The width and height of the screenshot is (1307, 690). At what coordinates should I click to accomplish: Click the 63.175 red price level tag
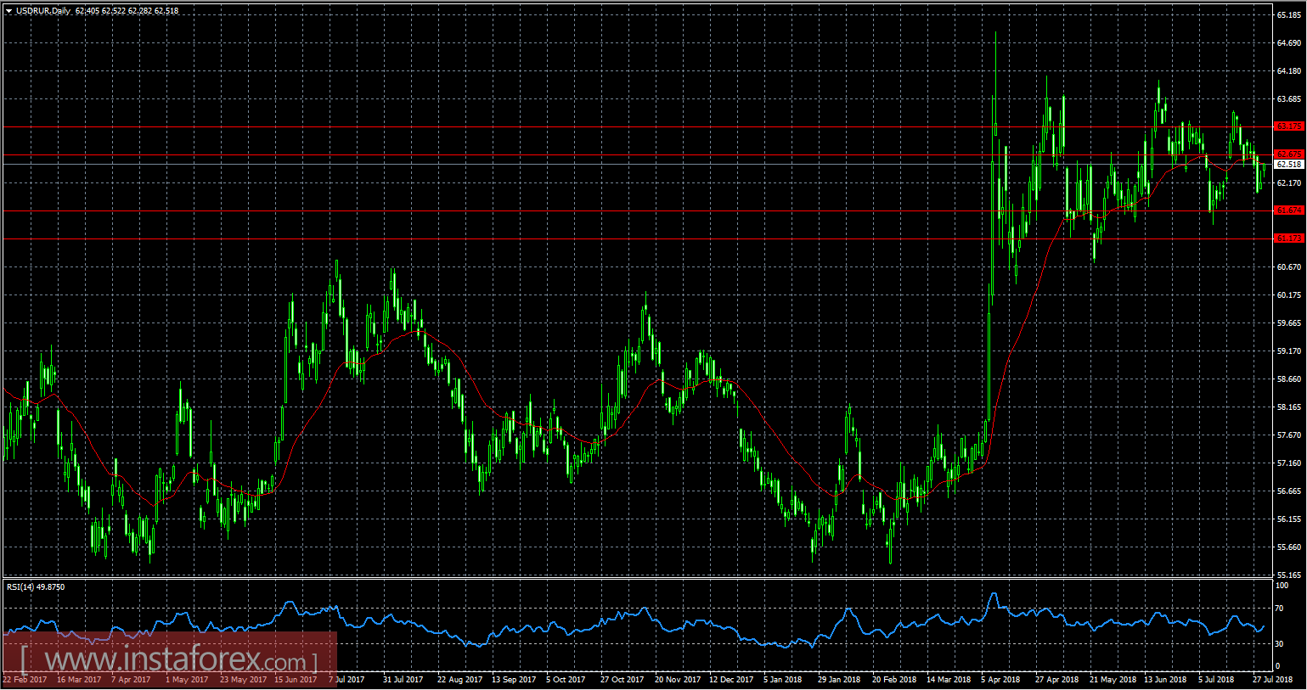(1288, 126)
